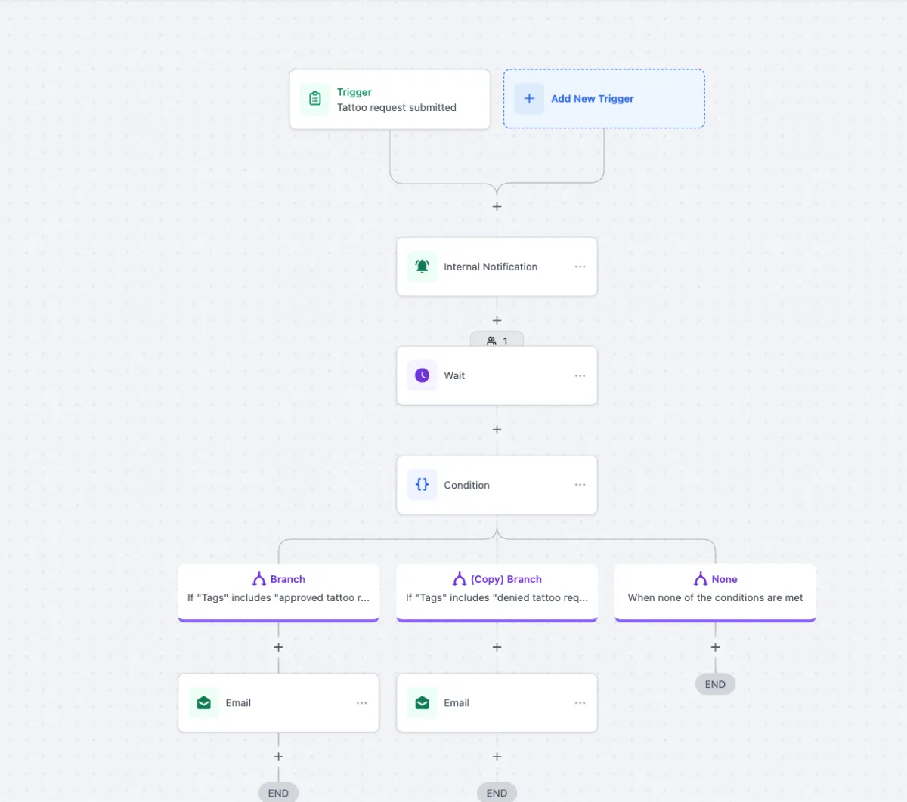Viewport: 907px width, 802px height.
Task: Add a step below the None branch
Action: point(715,647)
